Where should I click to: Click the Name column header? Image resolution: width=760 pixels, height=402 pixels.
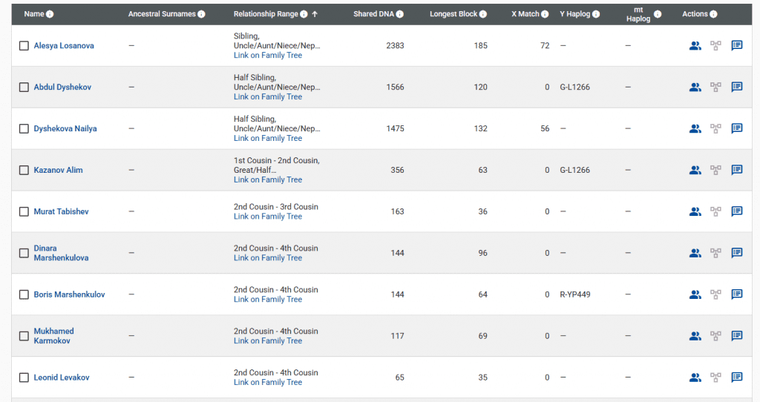[34, 14]
